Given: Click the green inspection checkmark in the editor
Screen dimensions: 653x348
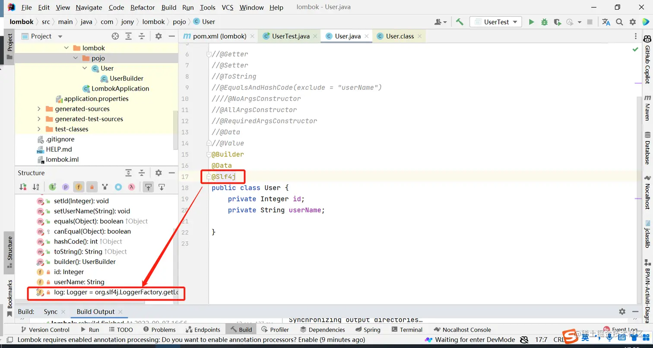Looking at the screenshot, I should (635, 50).
